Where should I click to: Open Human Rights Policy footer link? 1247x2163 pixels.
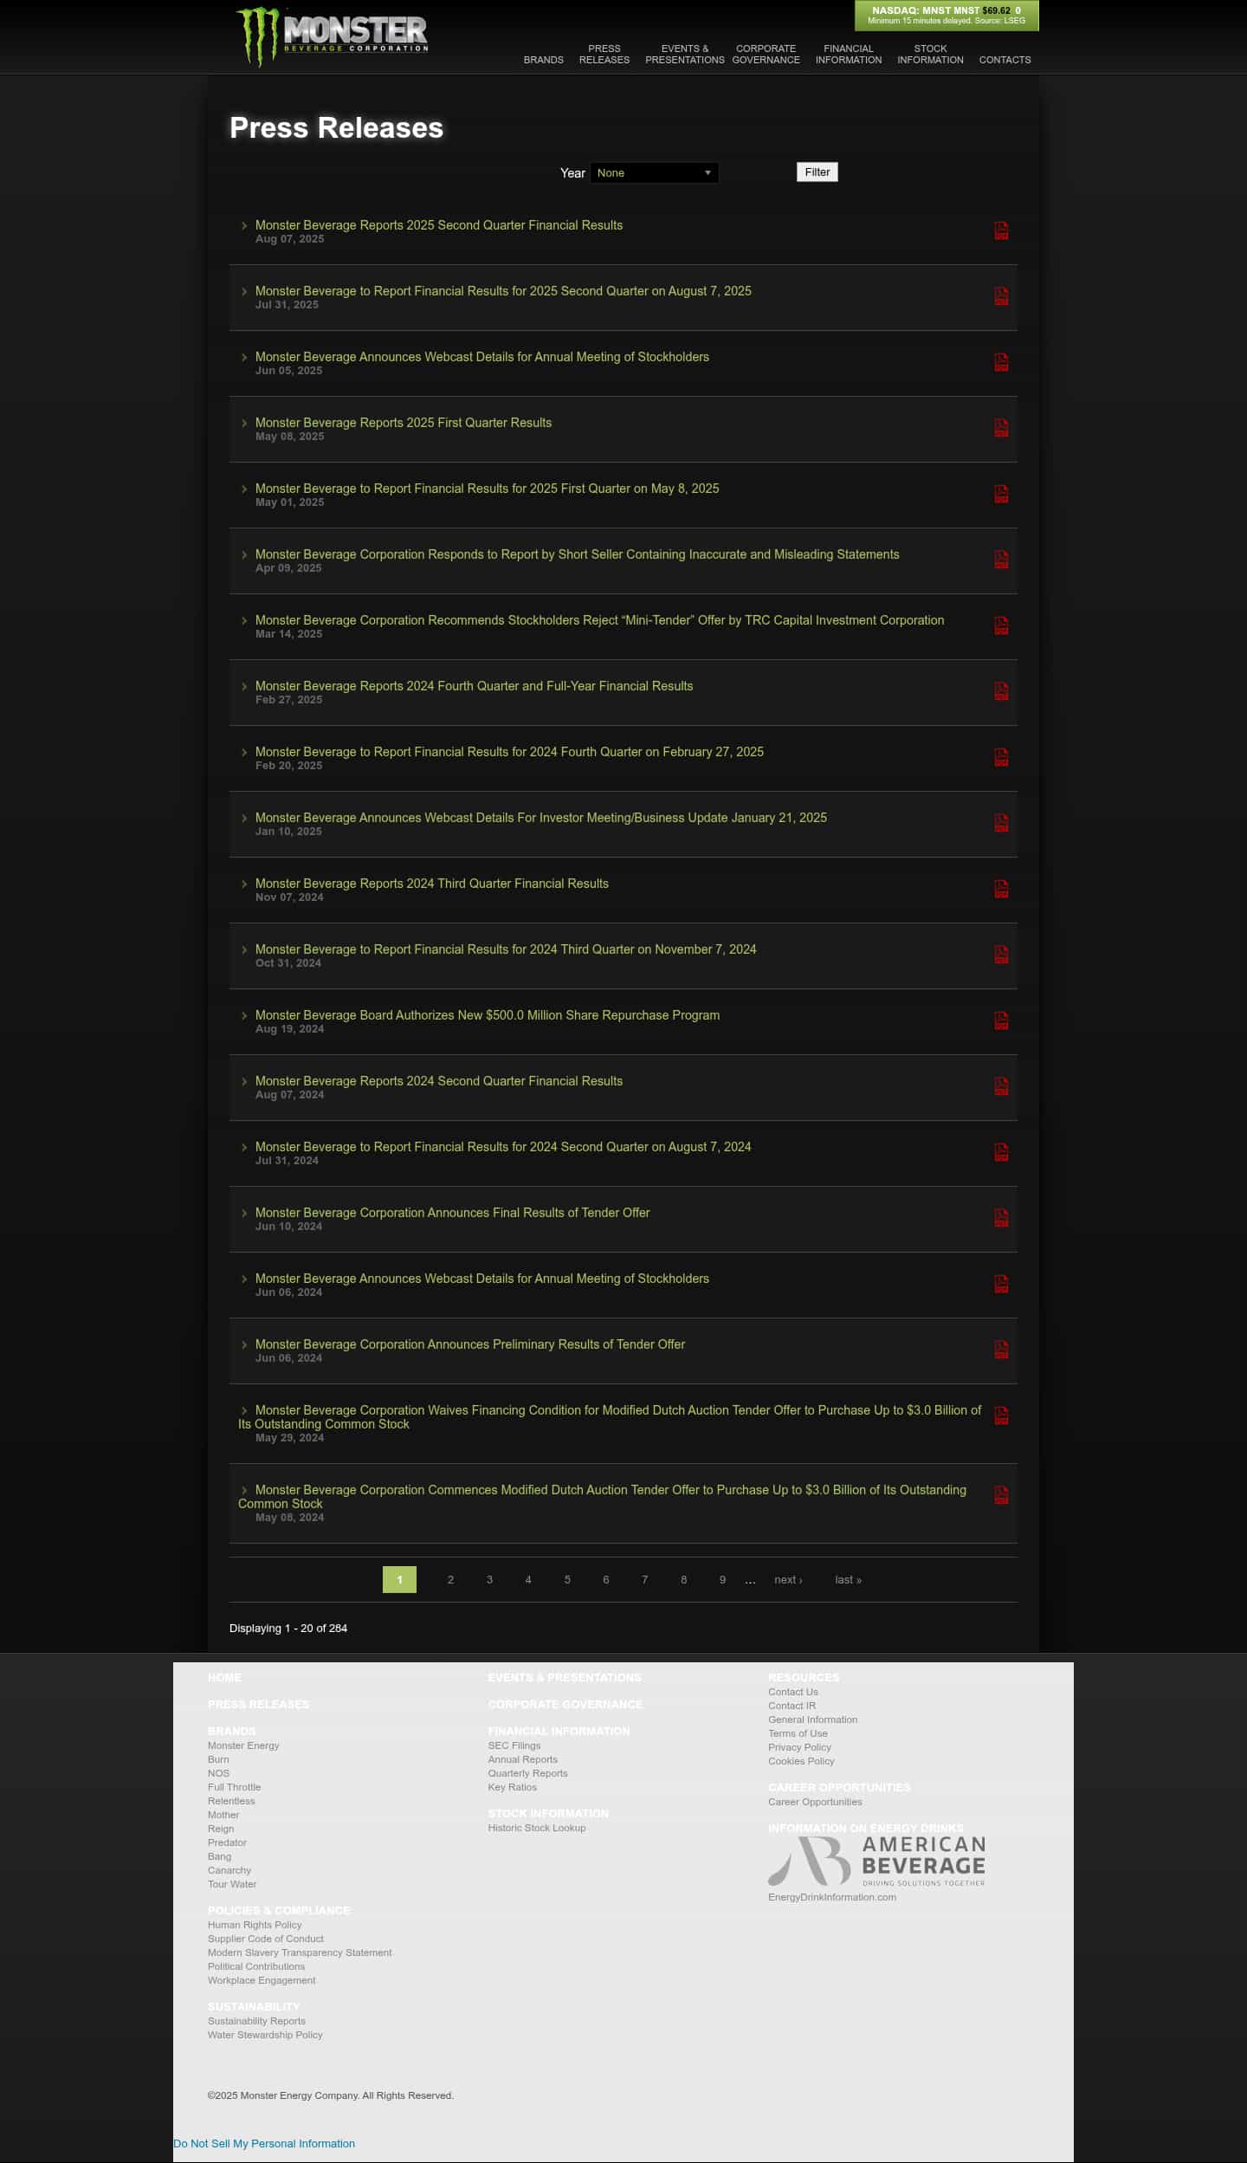point(255,1925)
